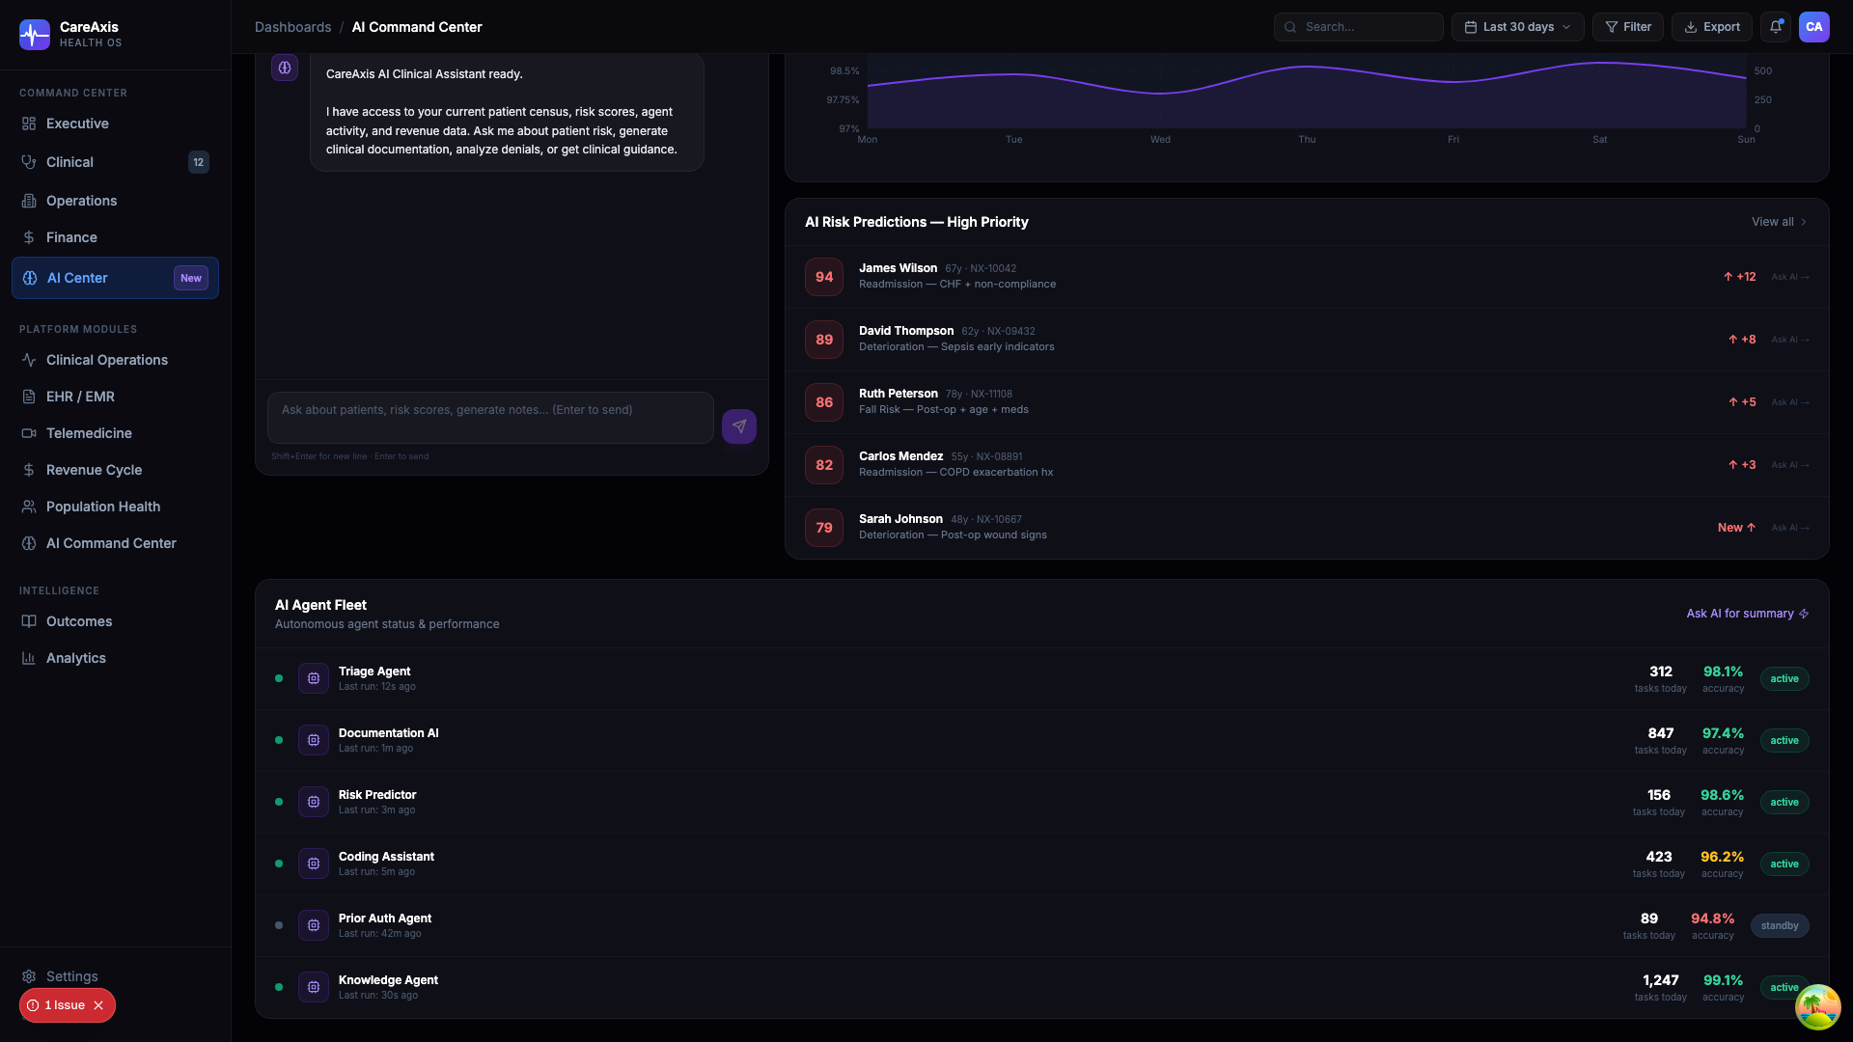
Task: Open AI Command Center module
Action: pos(115,543)
